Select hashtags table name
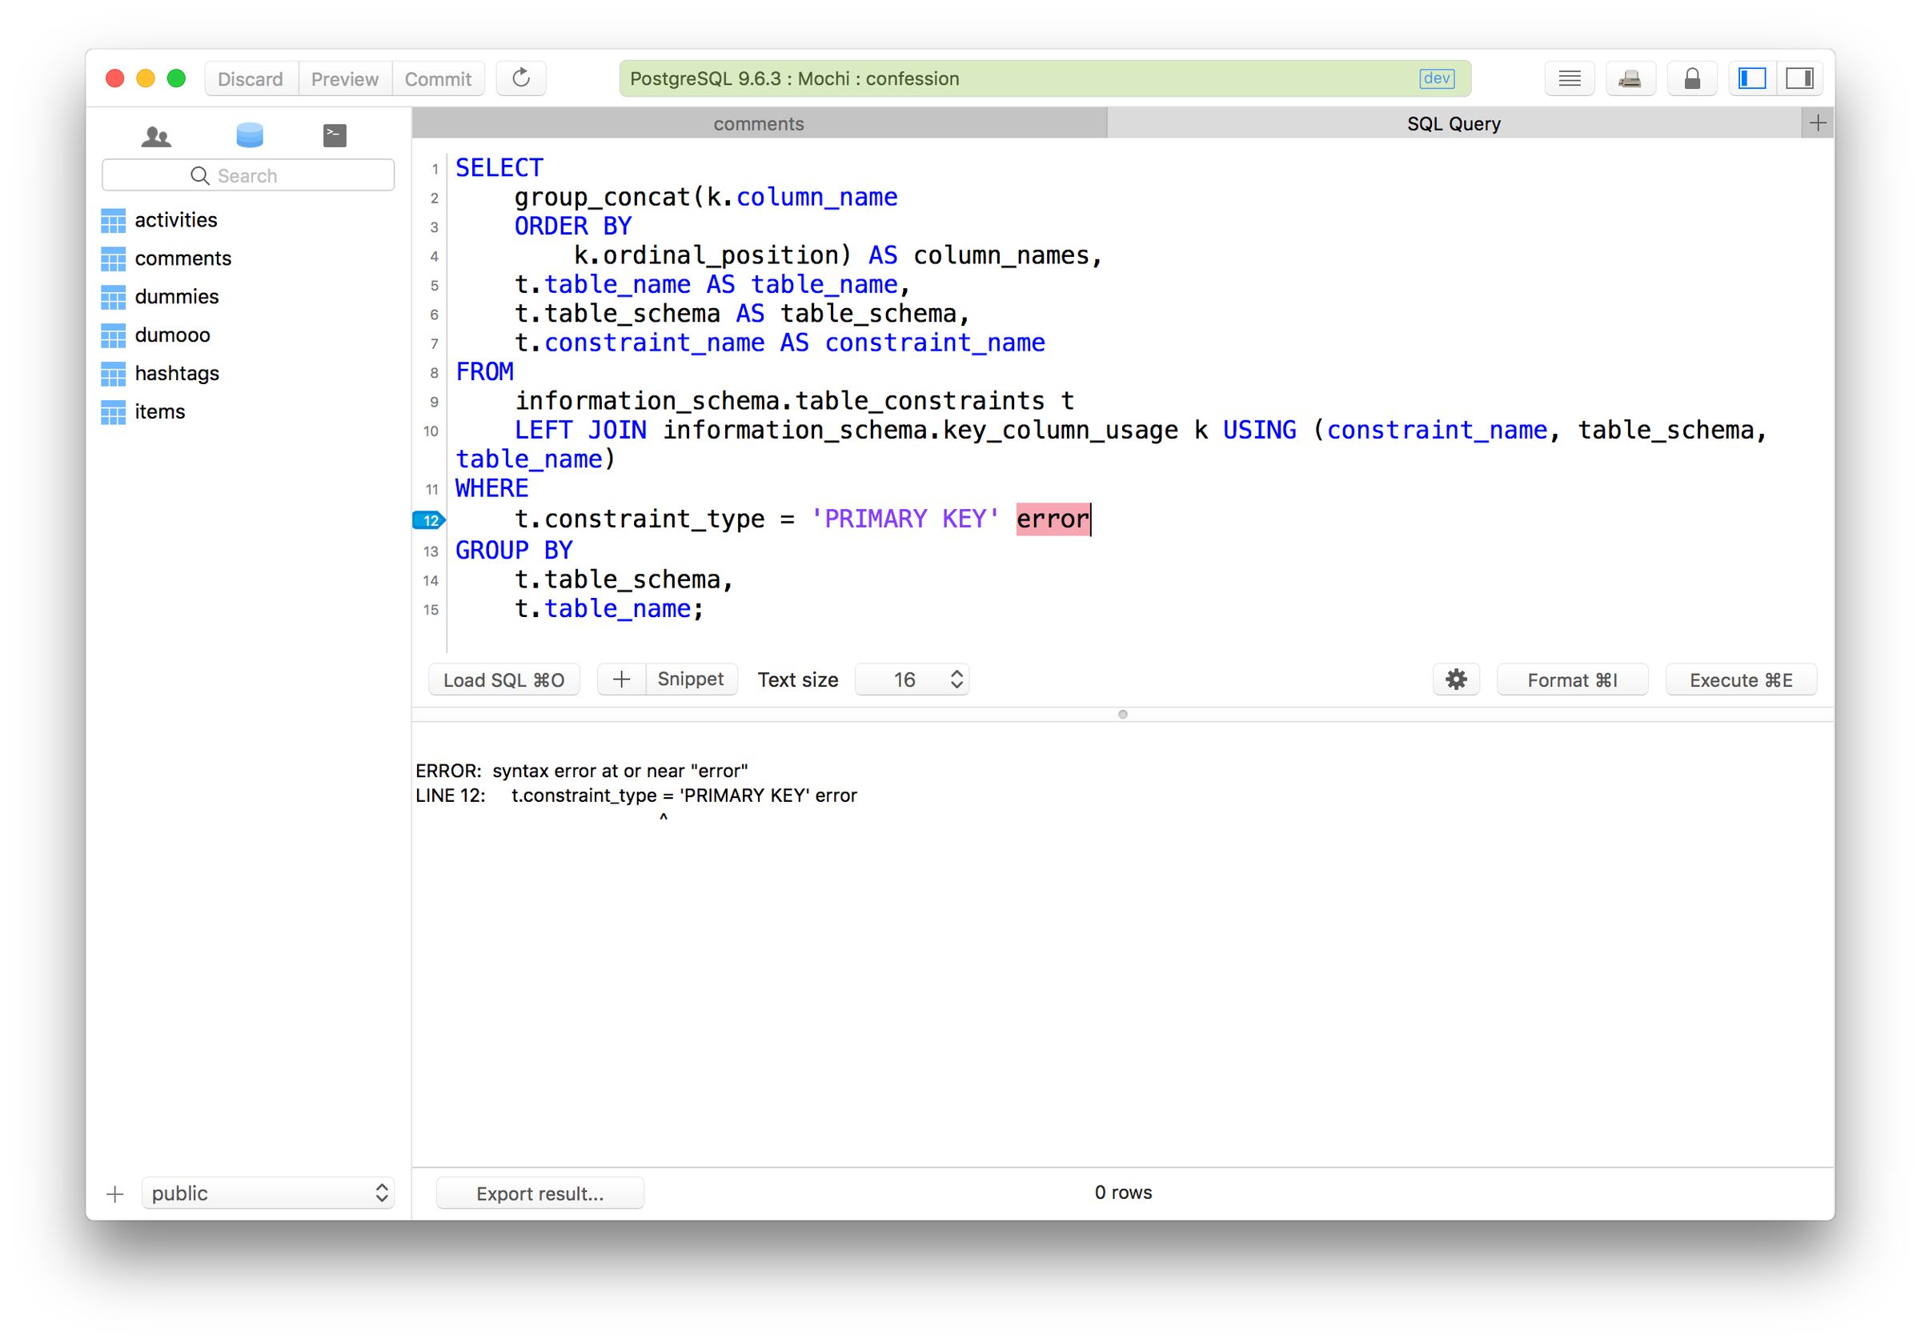The image size is (1921, 1343). (x=177, y=374)
